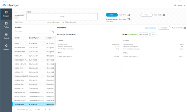This screenshot has height=112, width=187.
Task: Select the SL50U profile row
Action: (33, 44)
